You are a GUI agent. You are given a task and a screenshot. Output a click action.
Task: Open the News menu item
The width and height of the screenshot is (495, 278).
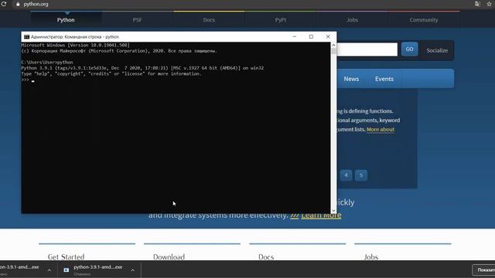(x=351, y=79)
